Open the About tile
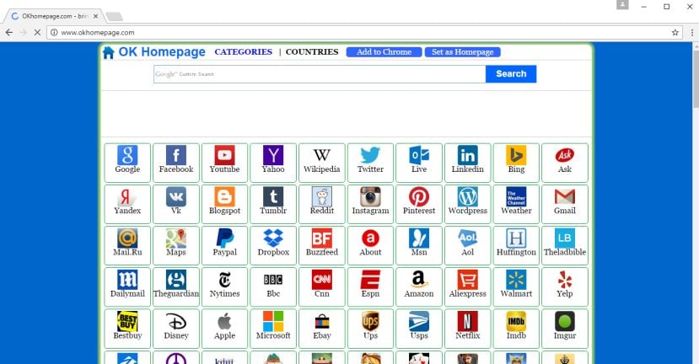Screen dimensions: 699x364 pos(370,245)
